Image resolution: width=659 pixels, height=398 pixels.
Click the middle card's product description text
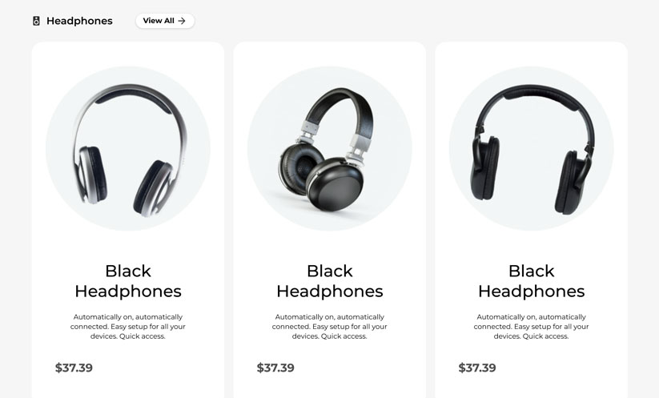coord(330,327)
